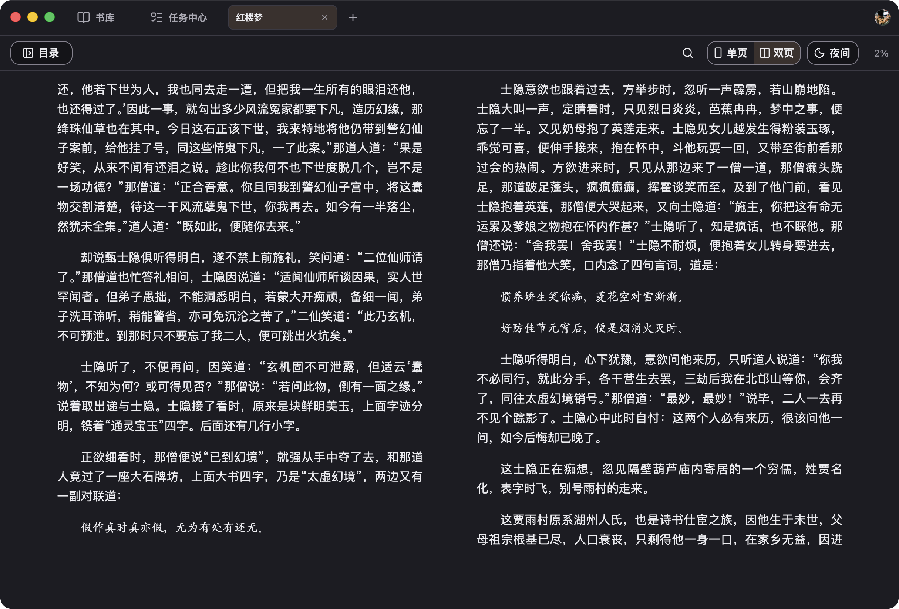Click the verse line 惯养娇生笑你痴
This screenshot has height=609, width=899.
coord(542,296)
